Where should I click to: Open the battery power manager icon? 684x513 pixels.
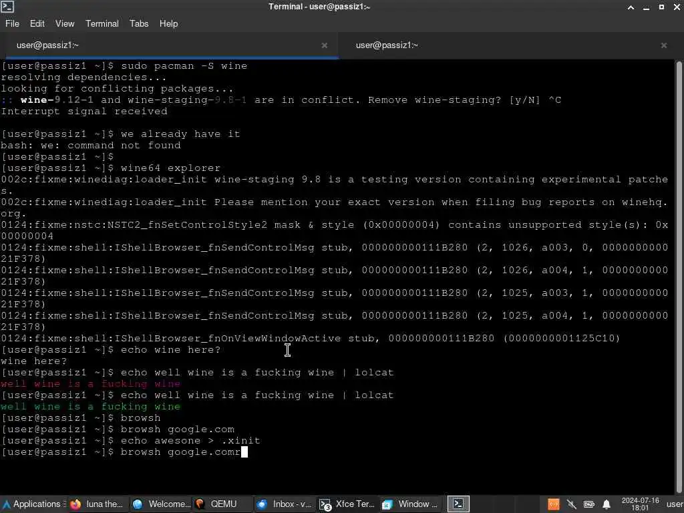(x=589, y=504)
